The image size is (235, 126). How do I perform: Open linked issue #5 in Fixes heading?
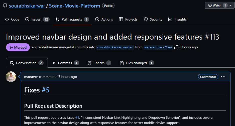pos(46,90)
